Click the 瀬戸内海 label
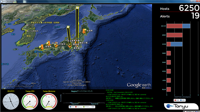The width and height of the screenshot is (200, 112). pos(38,52)
